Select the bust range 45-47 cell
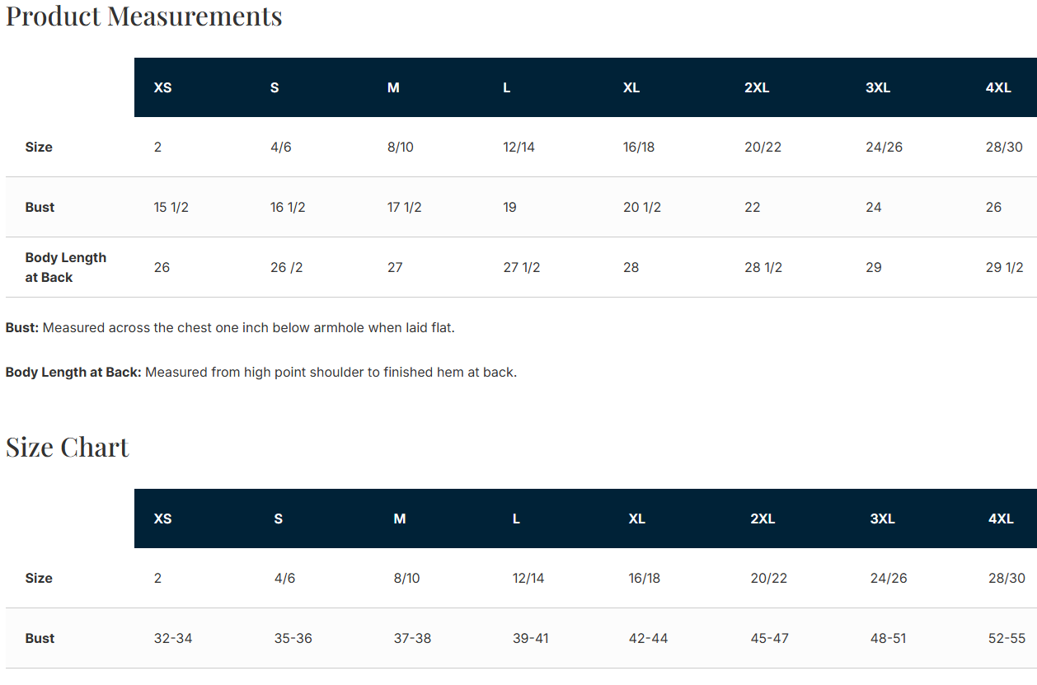The height and width of the screenshot is (685, 1037). (770, 638)
